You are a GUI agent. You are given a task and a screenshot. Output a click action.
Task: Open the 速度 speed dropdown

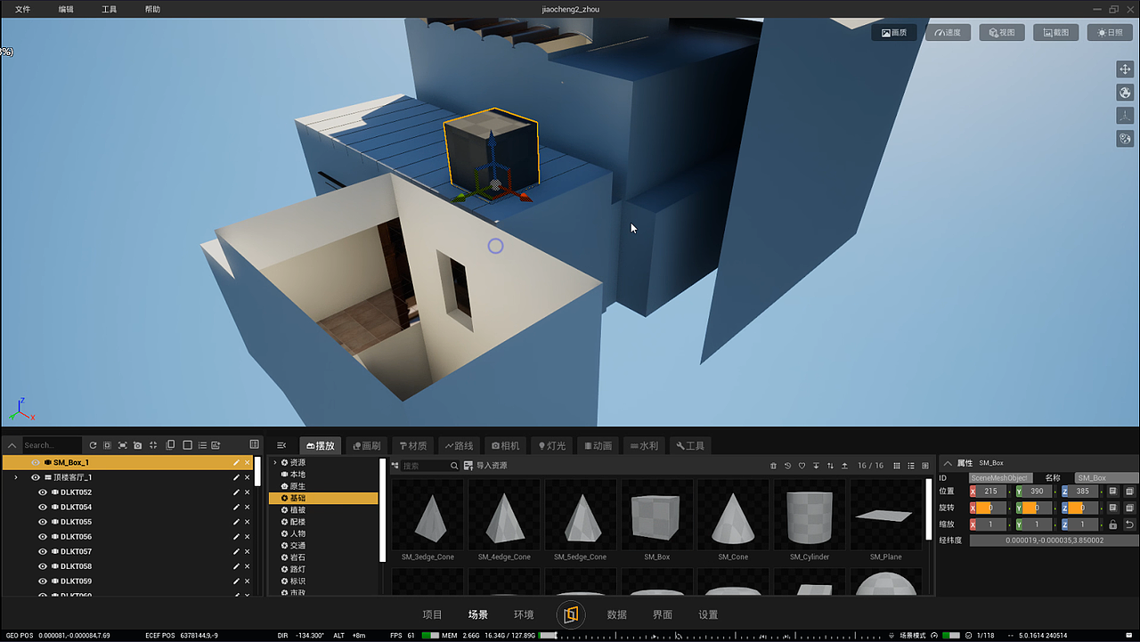[948, 32]
